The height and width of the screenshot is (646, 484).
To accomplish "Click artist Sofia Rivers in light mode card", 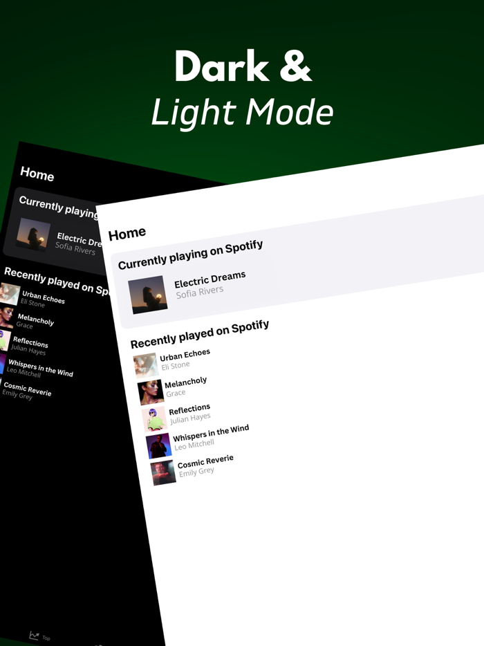I will click(x=200, y=292).
